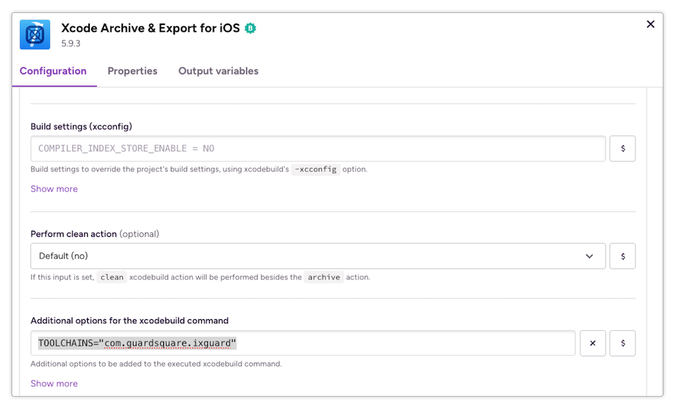Open the variable picker for Additional options
This screenshot has height=409, width=675.
[622, 343]
